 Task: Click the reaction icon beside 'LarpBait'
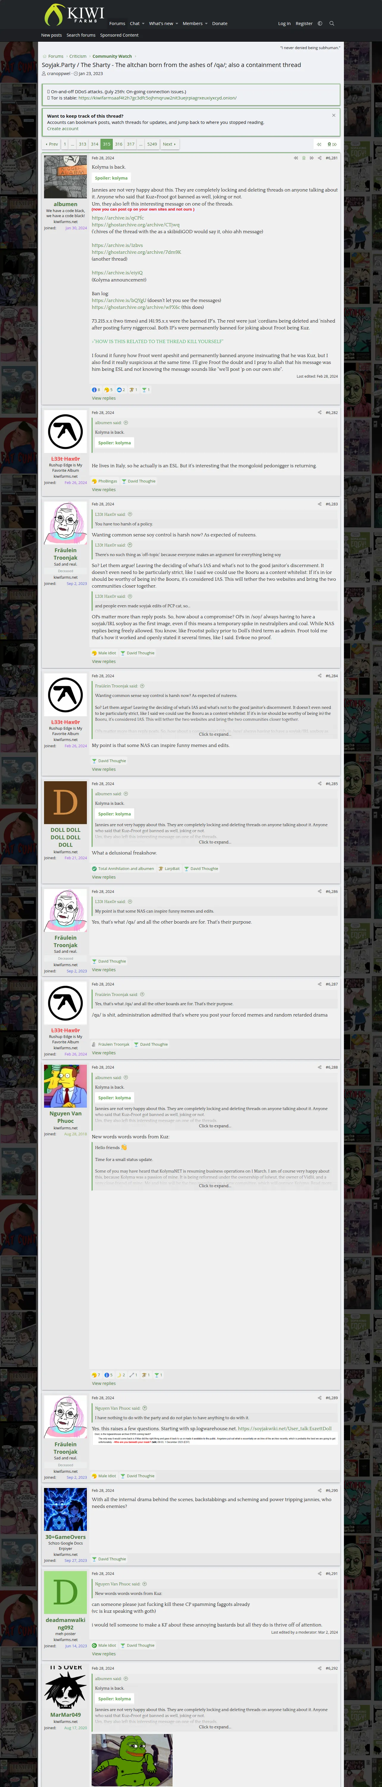coord(161,868)
